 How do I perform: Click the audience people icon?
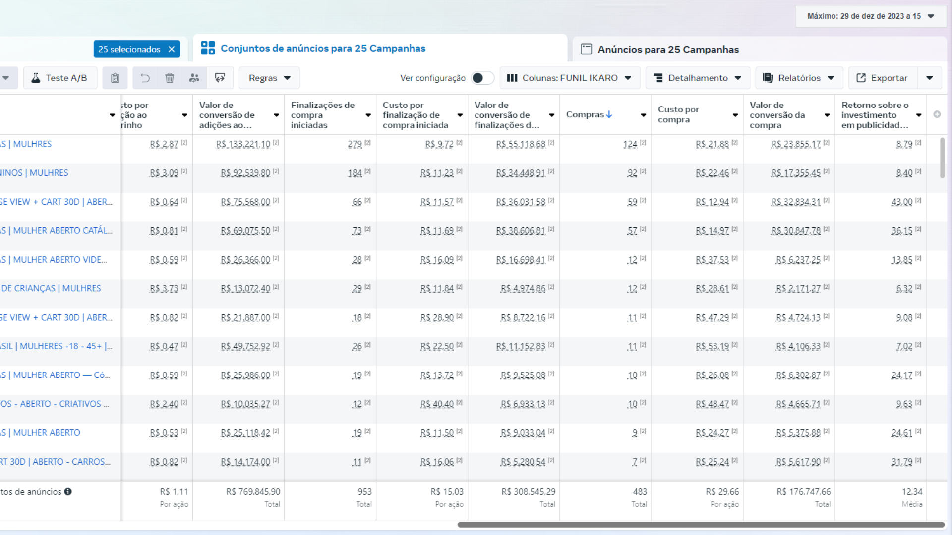point(194,78)
